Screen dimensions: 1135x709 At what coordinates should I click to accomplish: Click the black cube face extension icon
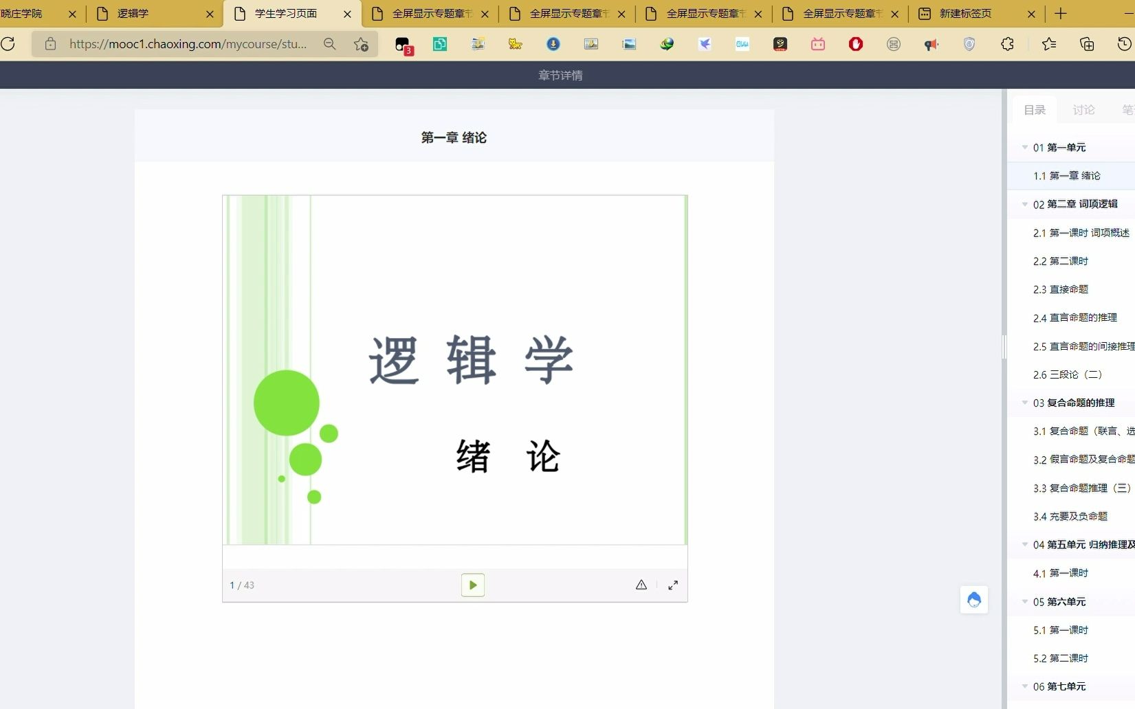(780, 44)
